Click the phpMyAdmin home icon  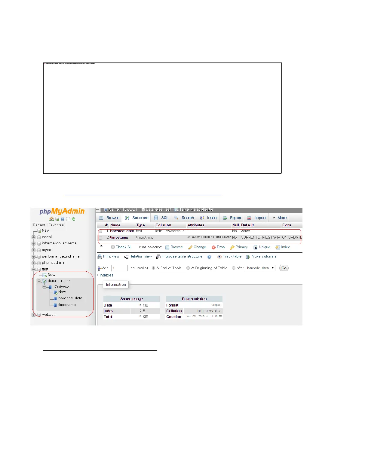coord(51,219)
